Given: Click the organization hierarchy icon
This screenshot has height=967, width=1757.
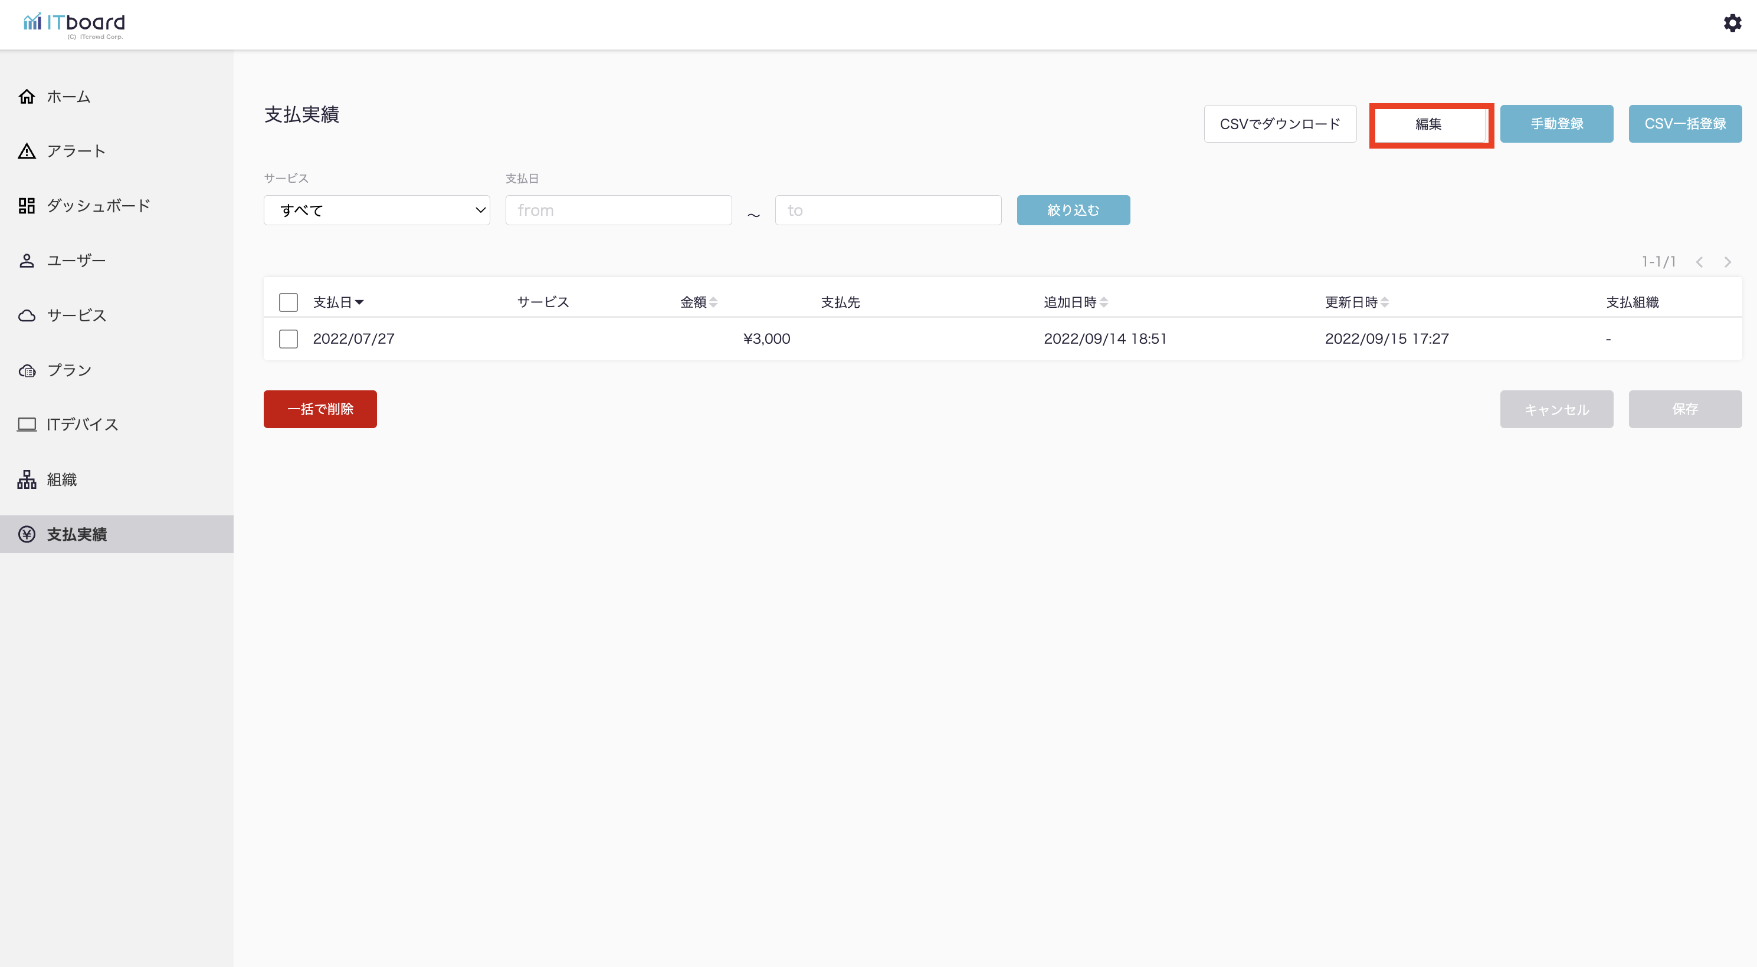Looking at the screenshot, I should click(27, 480).
